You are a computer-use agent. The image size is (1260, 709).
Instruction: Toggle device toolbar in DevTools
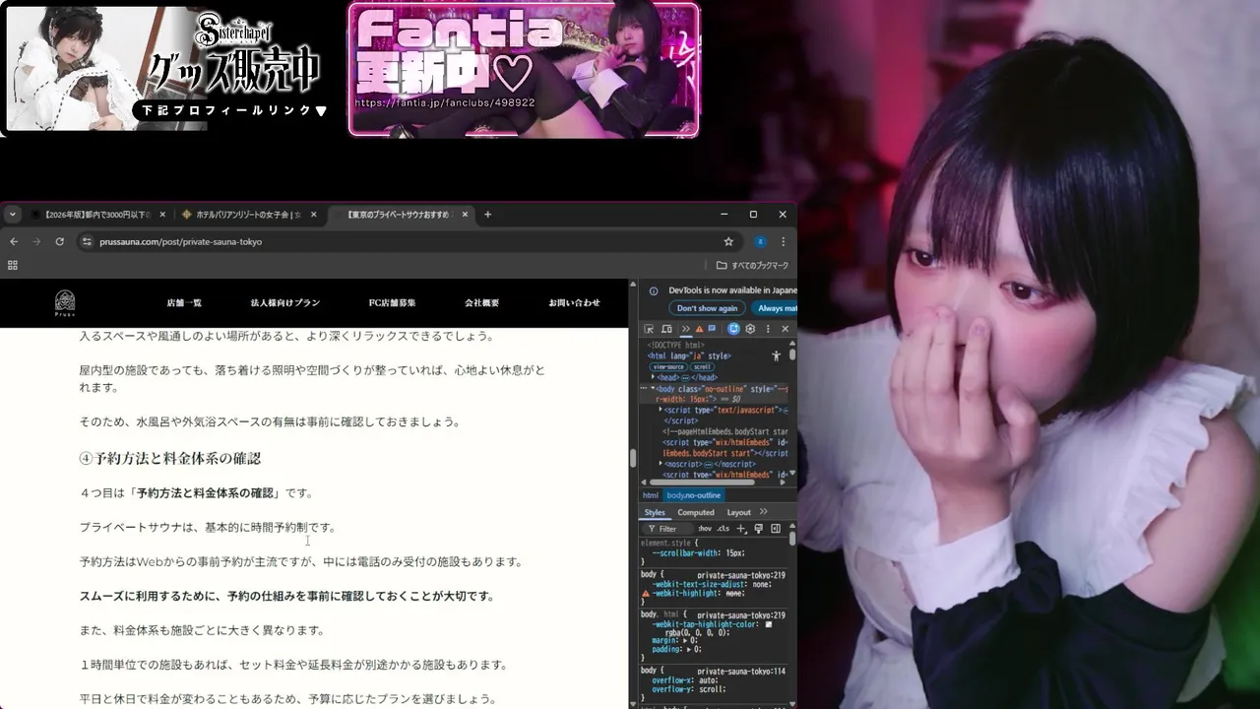[667, 329]
